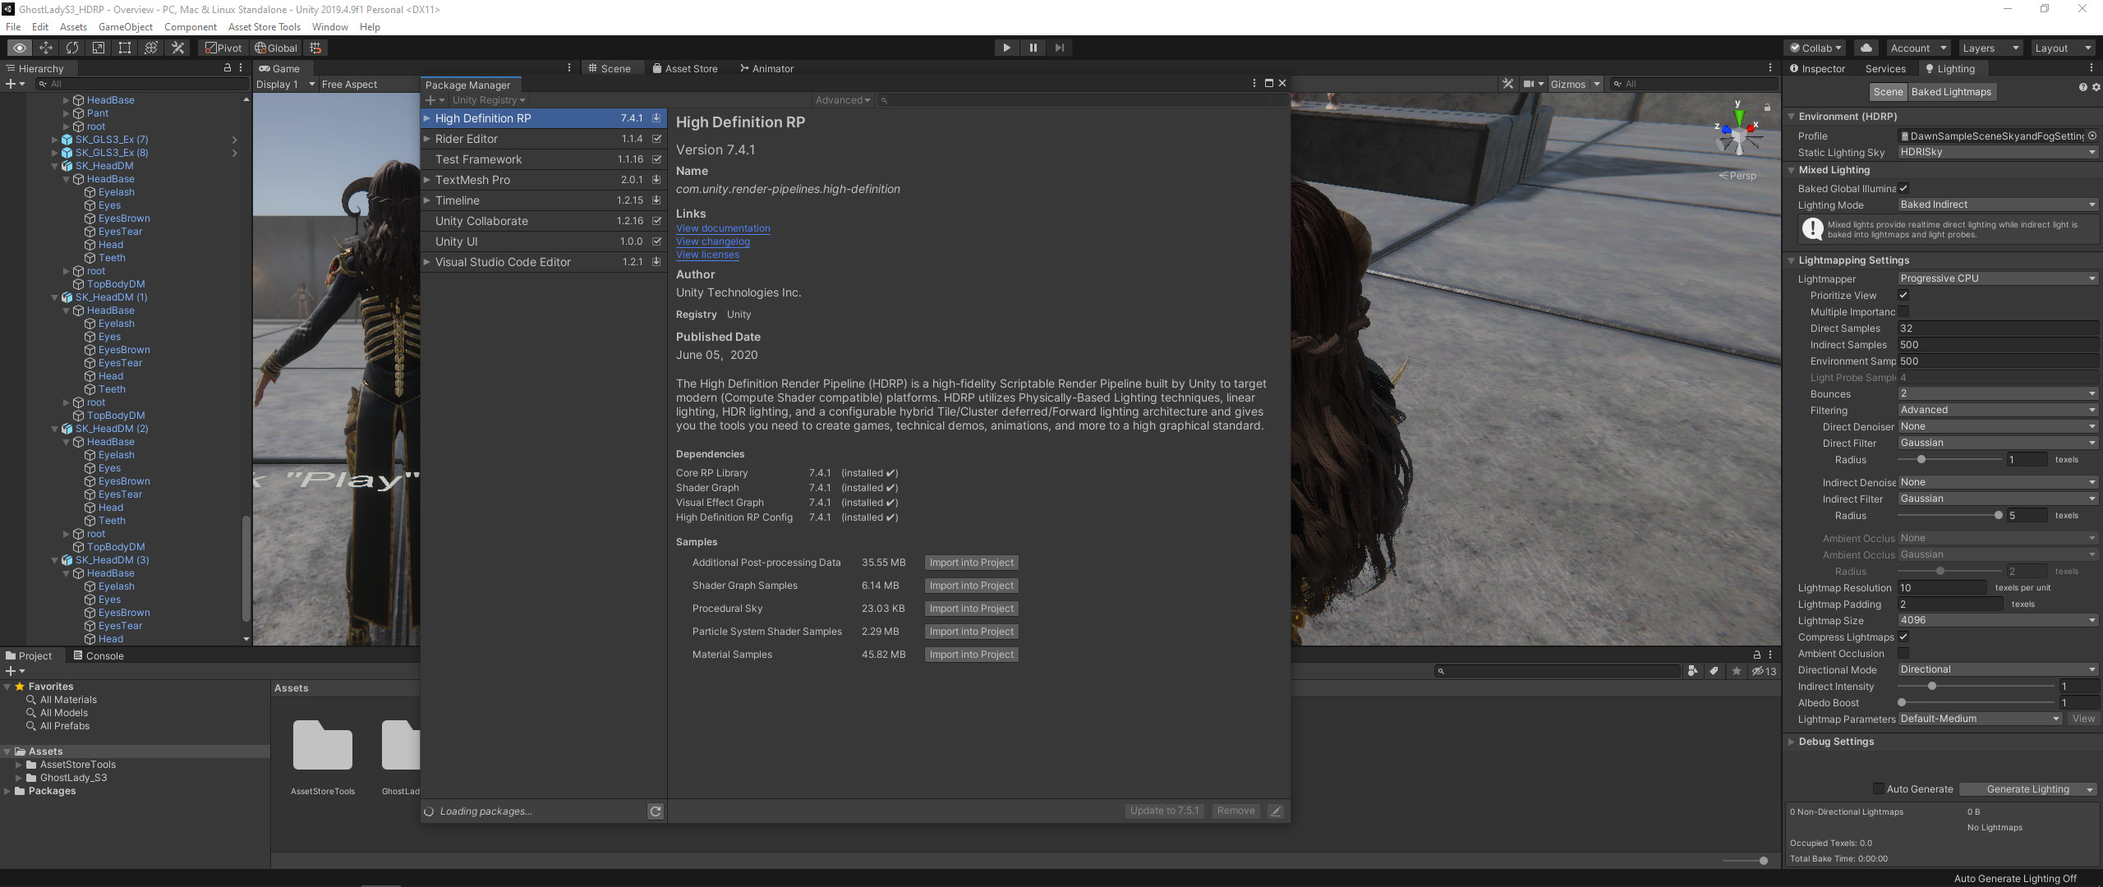The image size is (2103, 887).
Task: Click the Remove package button
Action: (x=1236, y=811)
